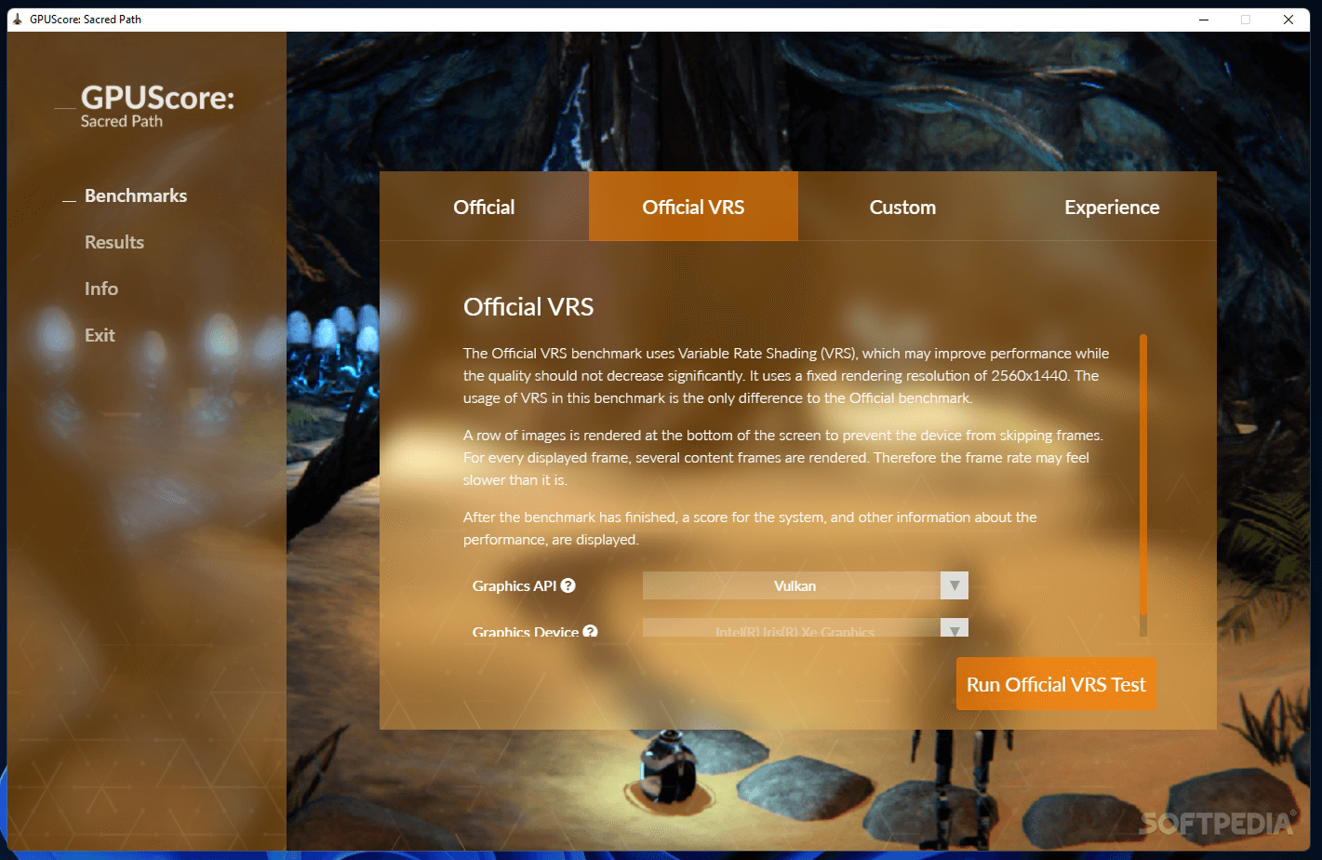Go to the Experience tab

[x=1112, y=207]
